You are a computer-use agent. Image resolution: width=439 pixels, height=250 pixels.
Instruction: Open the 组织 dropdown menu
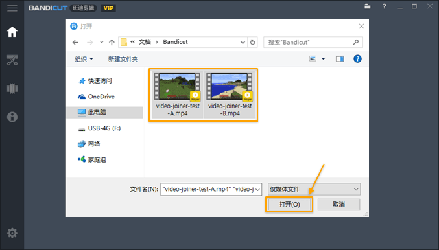coord(84,59)
